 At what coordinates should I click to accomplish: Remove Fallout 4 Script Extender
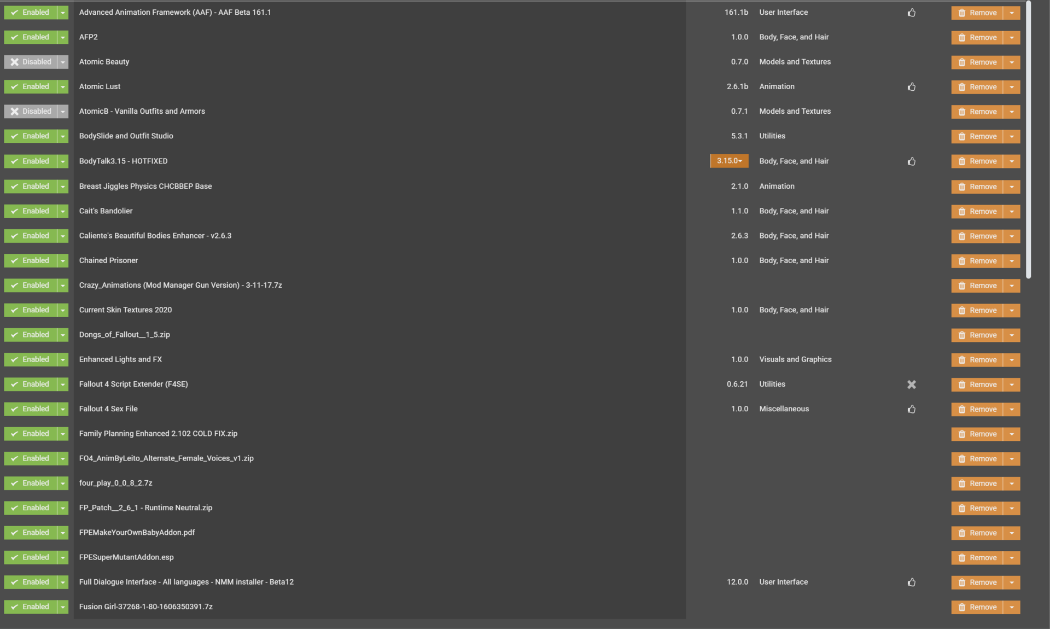tap(977, 385)
